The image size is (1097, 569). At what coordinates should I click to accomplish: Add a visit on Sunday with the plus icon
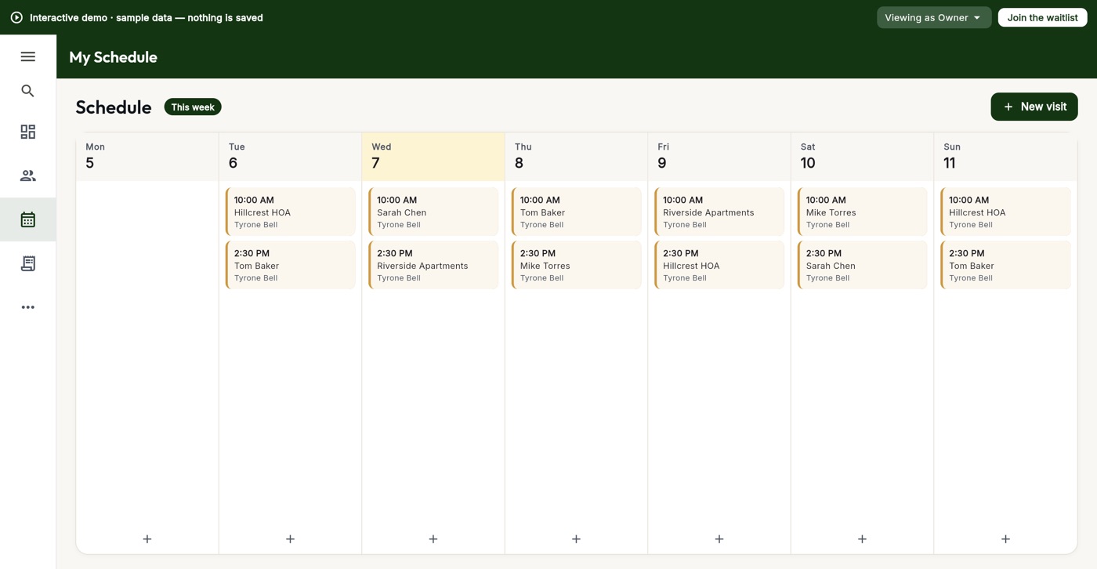click(1005, 539)
